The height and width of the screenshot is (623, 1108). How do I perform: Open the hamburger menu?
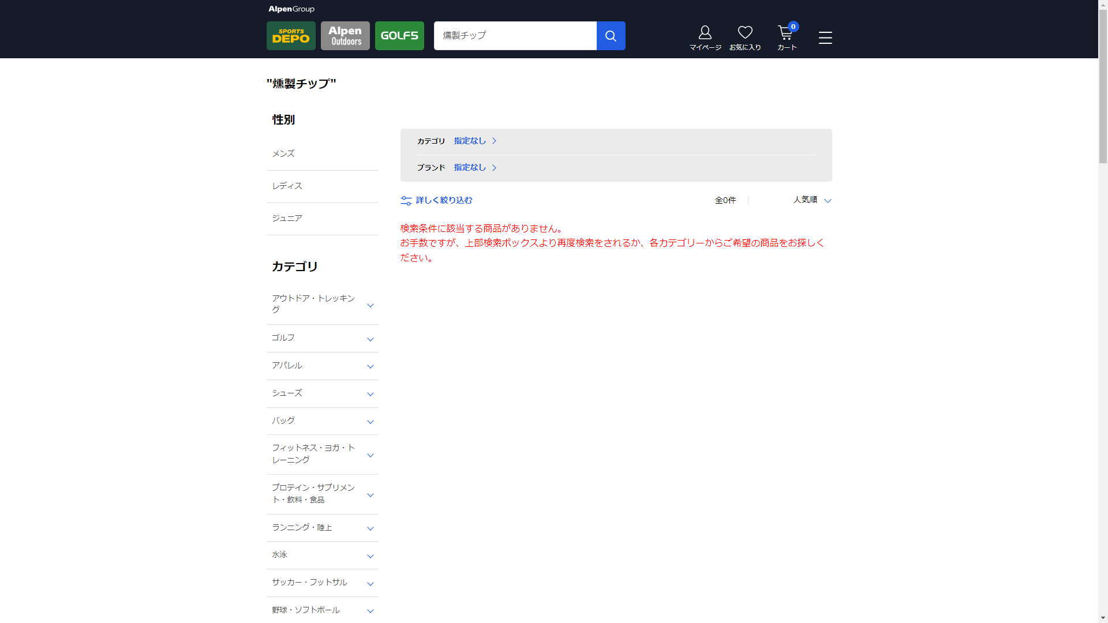(x=825, y=38)
